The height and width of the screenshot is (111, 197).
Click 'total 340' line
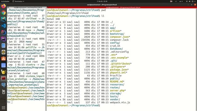click(53, 19)
